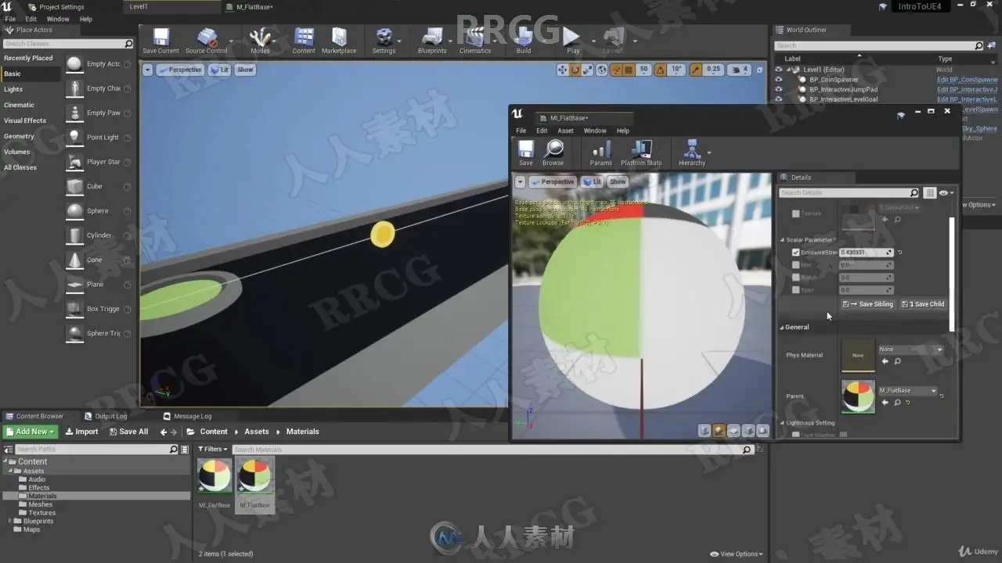This screenshot has height=563, width=1002.
Task: Click the Phys Material None swatch
Action: tap(858, 355)
